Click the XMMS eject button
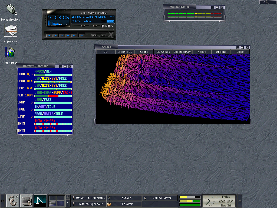Screen dimensions: 277x208 click(82, 35)
